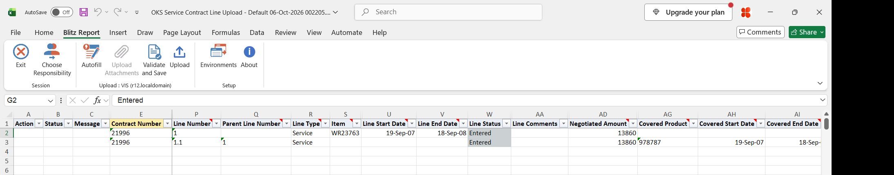
Task: Click the Exit session icon
Action: coord(21,52)
